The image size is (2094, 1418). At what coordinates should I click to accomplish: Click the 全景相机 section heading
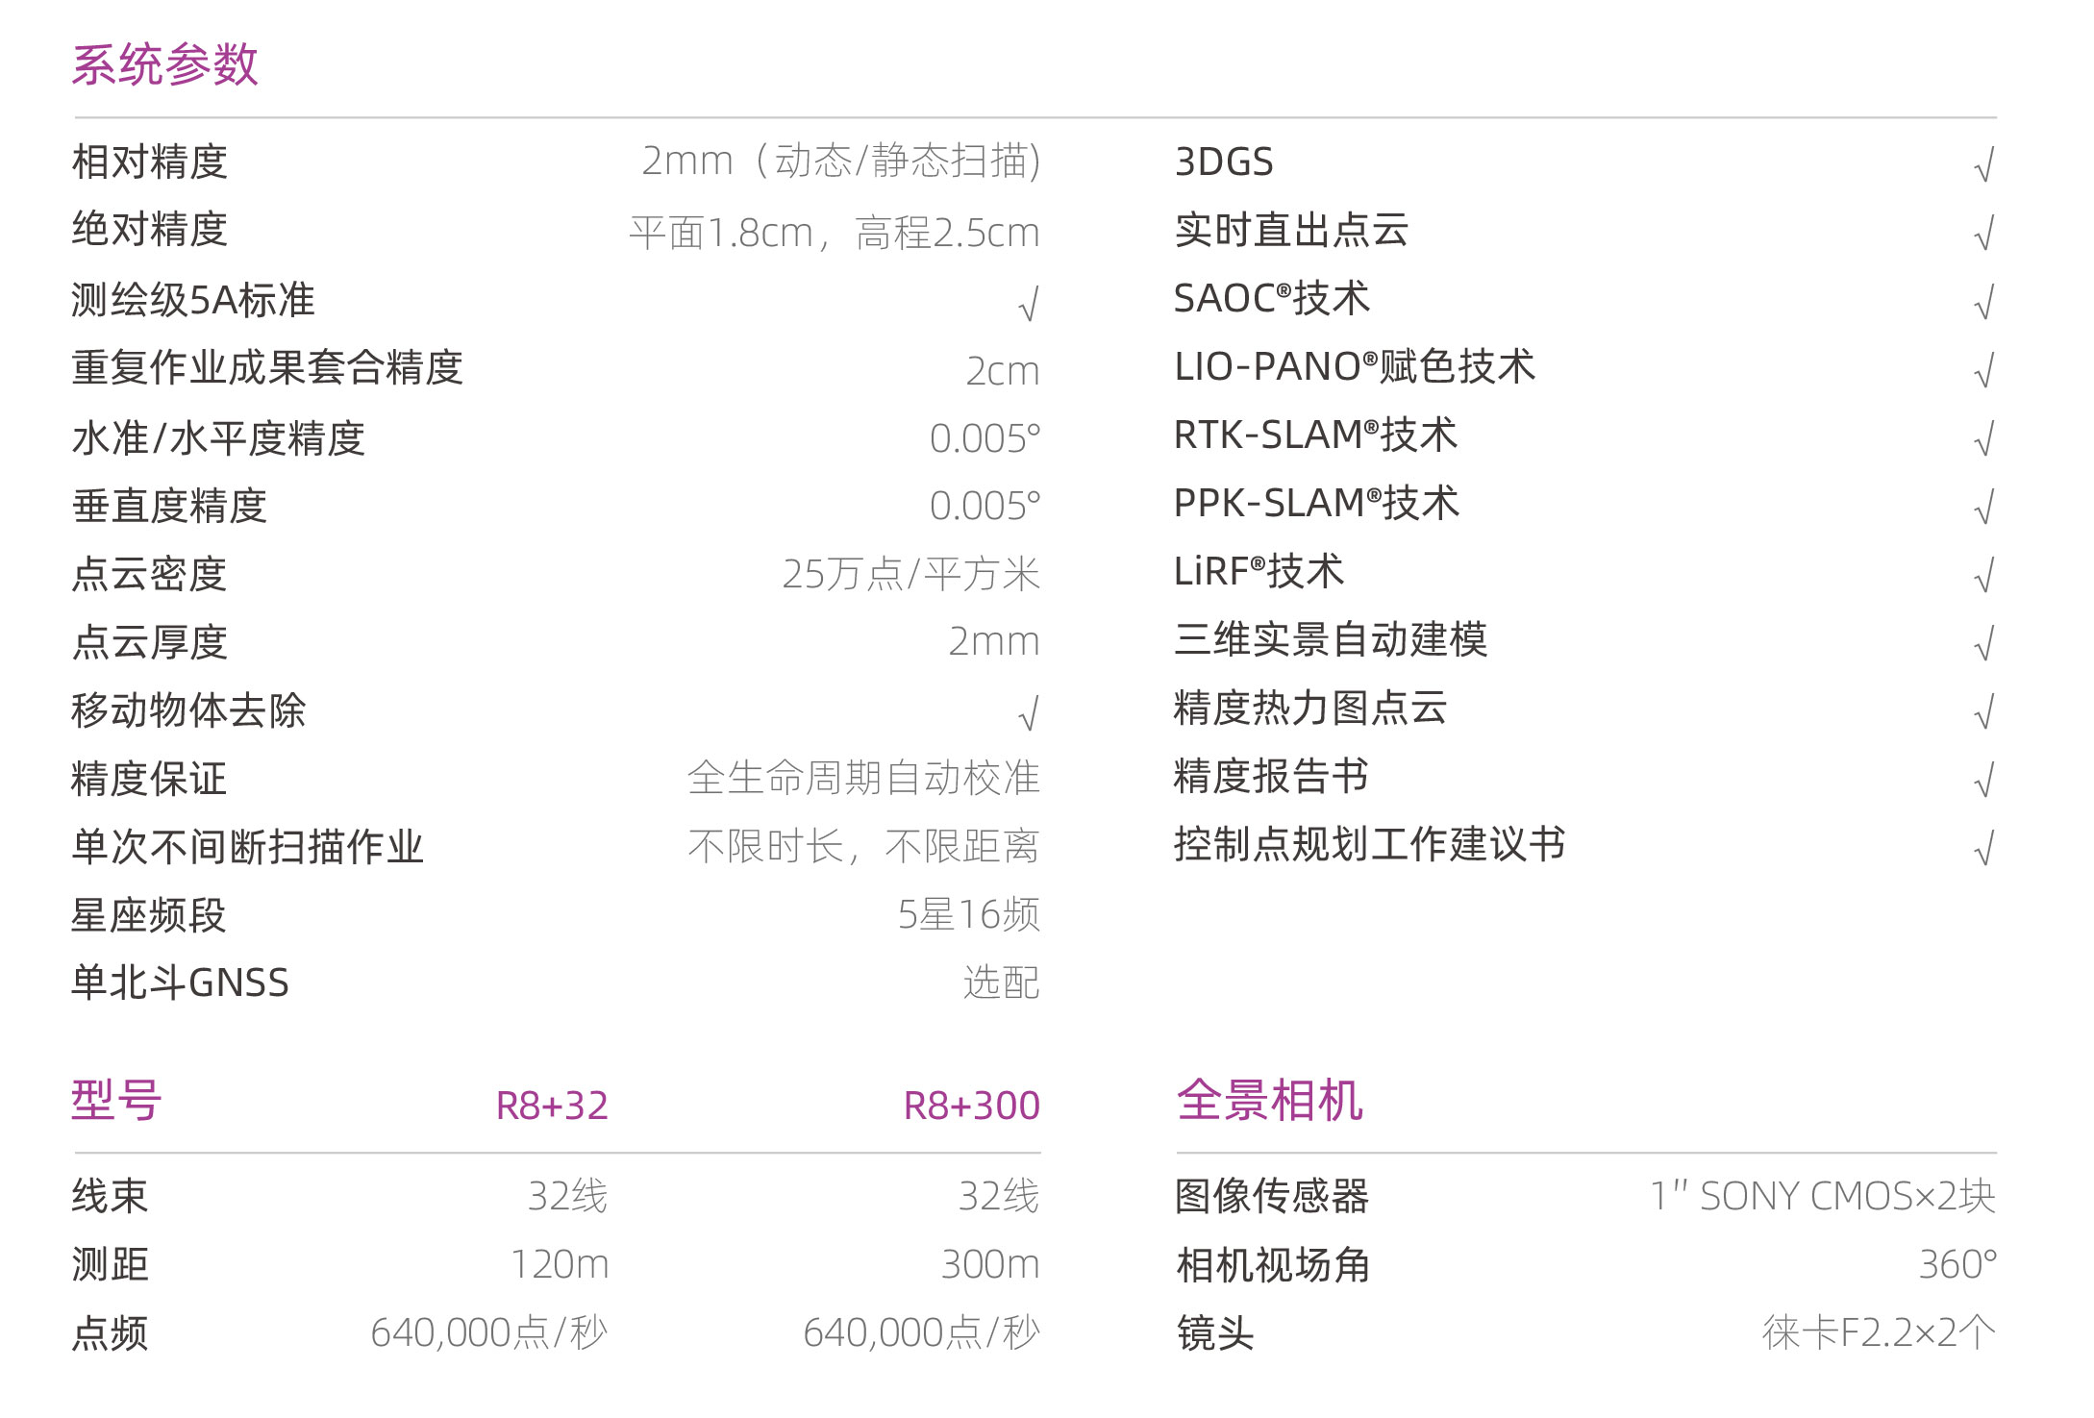(x=1270, y=1100)
